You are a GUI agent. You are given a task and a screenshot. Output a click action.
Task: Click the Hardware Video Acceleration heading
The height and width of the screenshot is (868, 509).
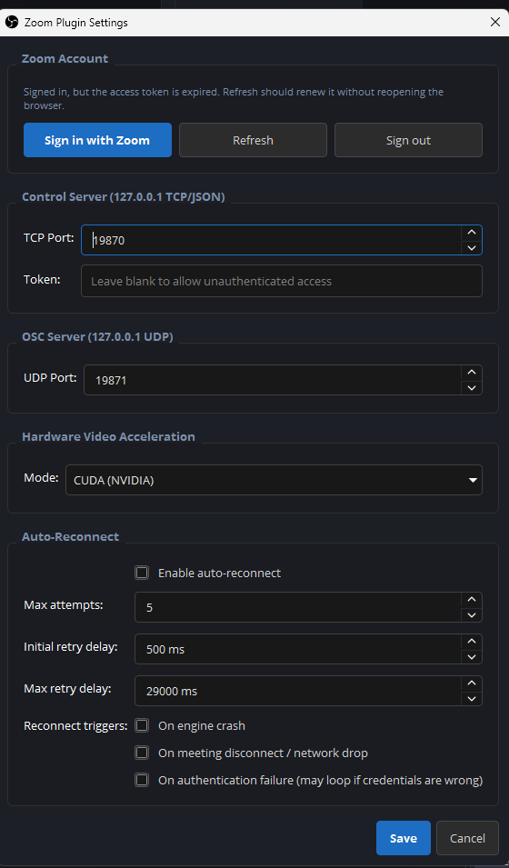point(108,436)
